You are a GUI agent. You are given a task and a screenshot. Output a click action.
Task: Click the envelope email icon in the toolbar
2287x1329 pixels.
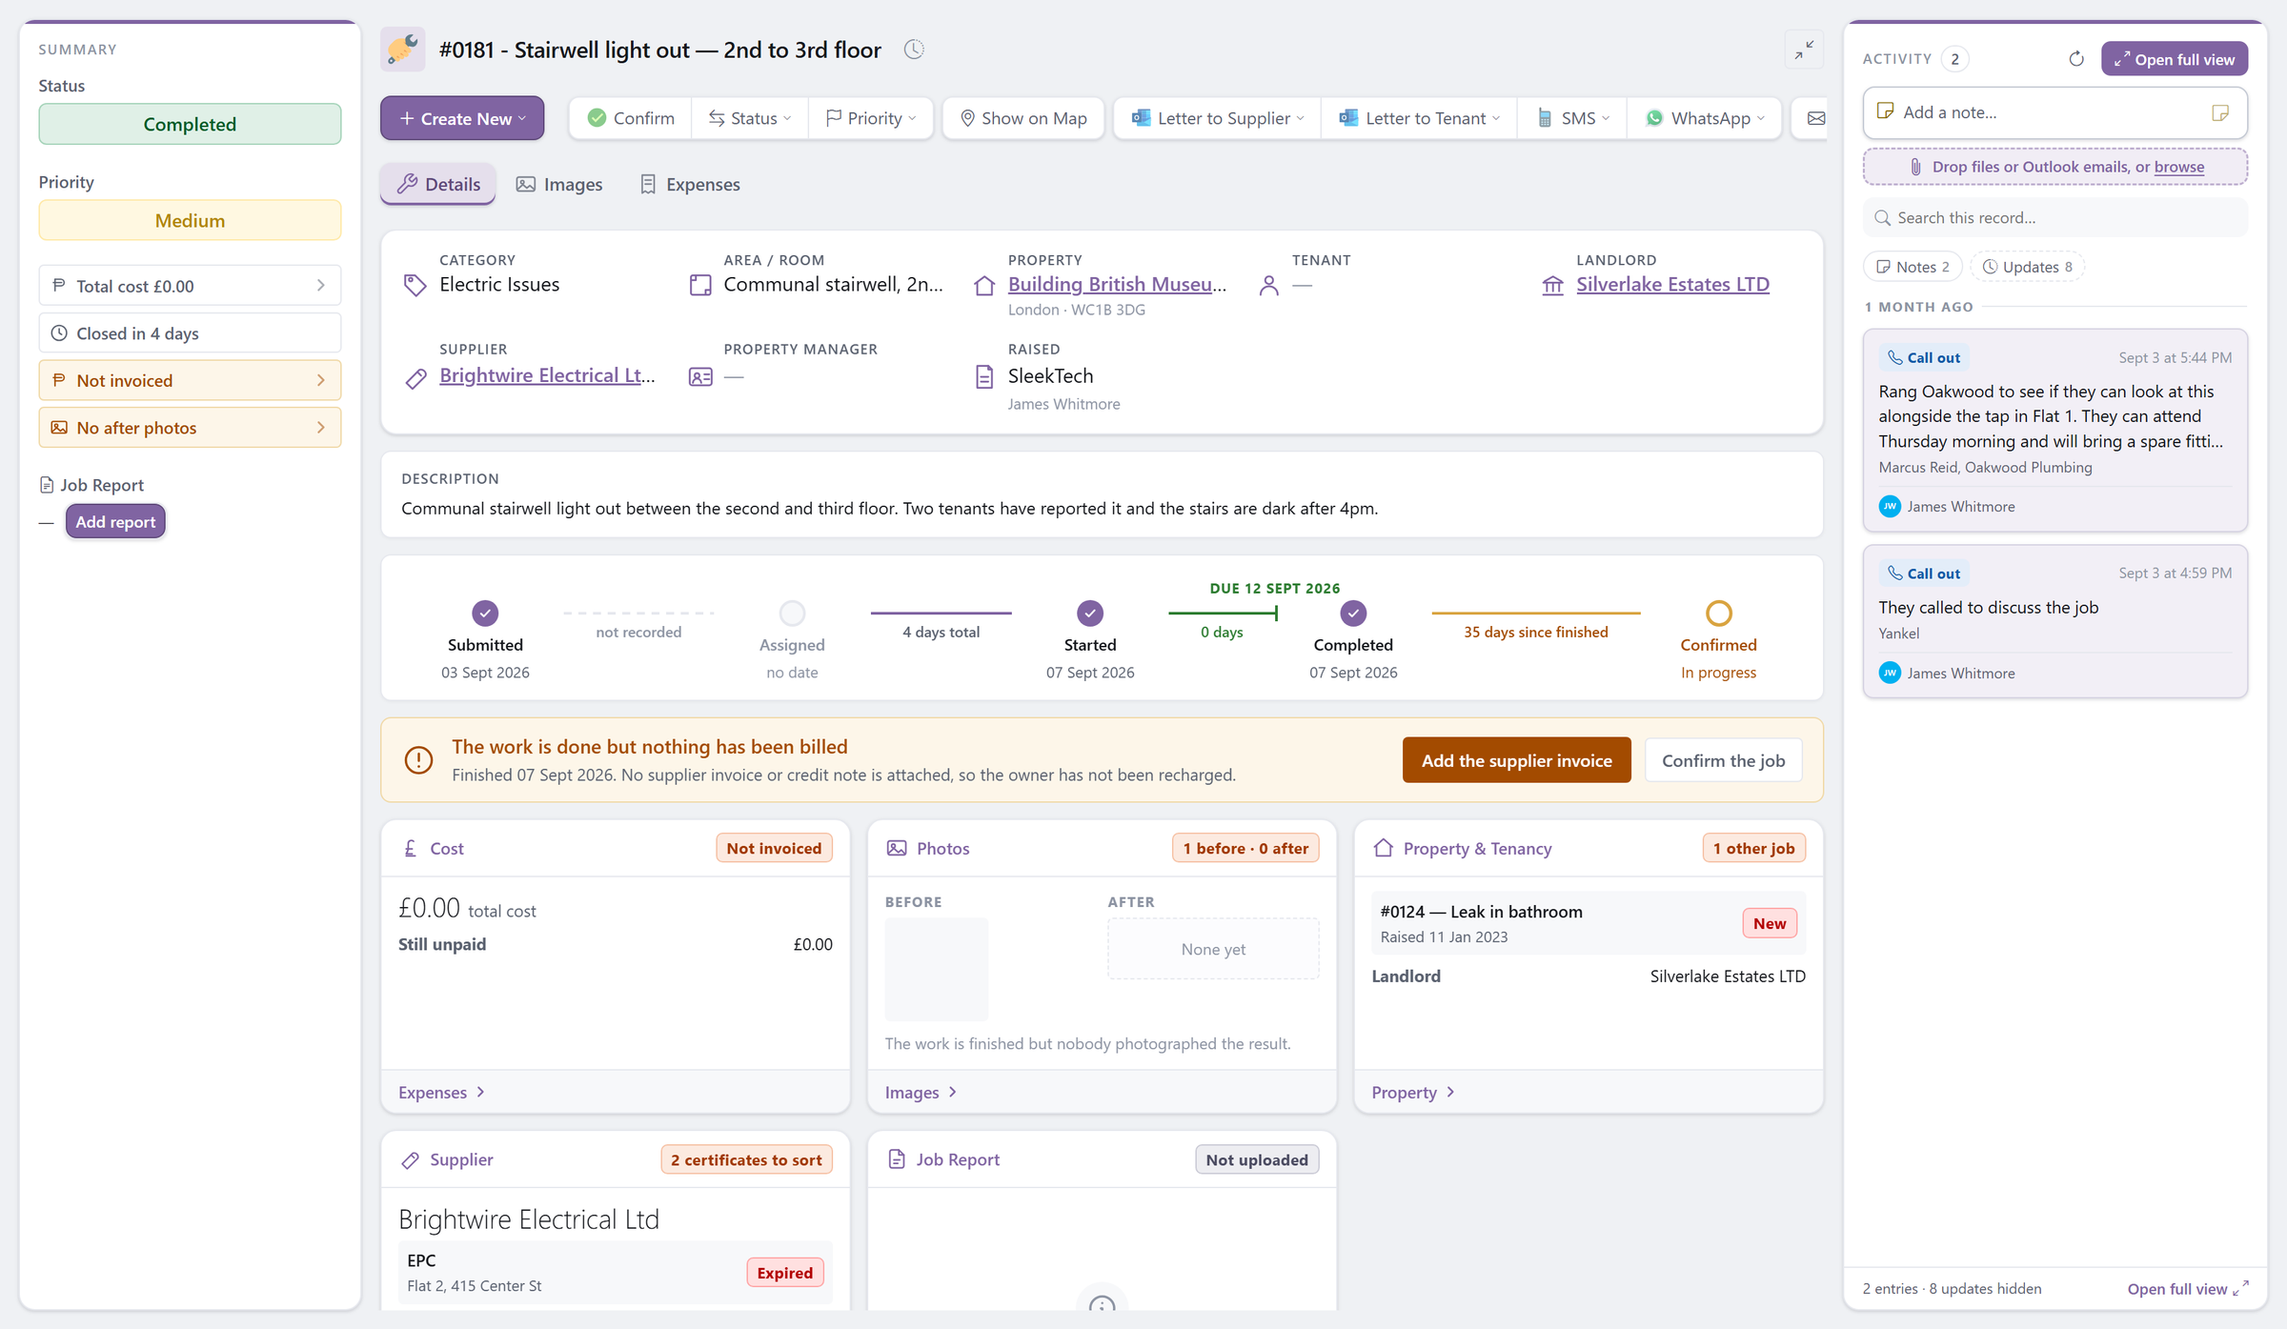click(1815, 118)
